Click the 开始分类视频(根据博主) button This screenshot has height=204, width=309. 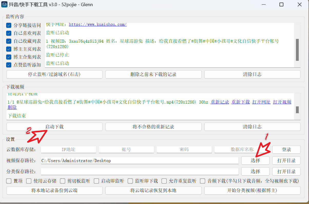[x=252, y=190]
